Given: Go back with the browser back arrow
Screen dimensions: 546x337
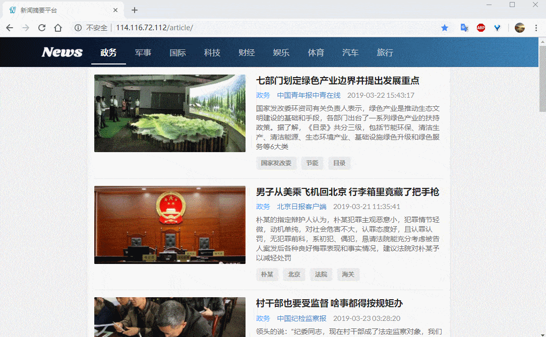Looking at the screenshot, I should (x=10, y=28).
